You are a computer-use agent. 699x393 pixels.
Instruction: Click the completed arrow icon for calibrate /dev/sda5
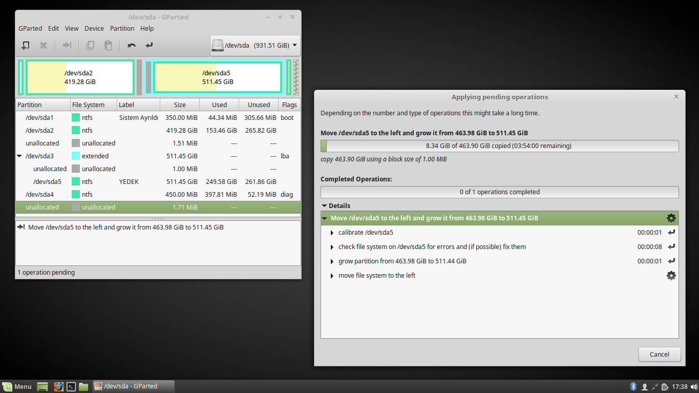671,233
